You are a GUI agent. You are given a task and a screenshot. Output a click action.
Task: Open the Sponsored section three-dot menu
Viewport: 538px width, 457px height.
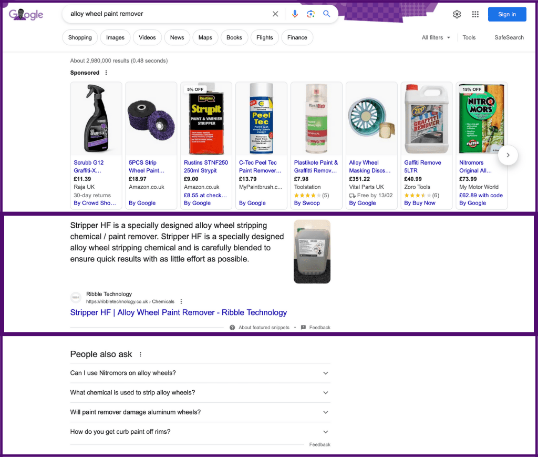pyautogui.click(x=106, y=73)
